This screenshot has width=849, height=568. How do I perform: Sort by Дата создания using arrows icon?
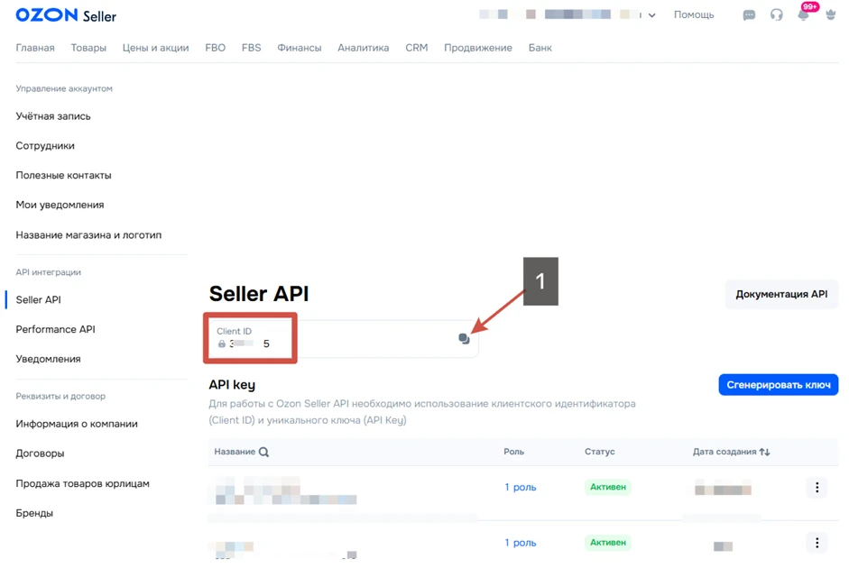[x=765, y=452]
